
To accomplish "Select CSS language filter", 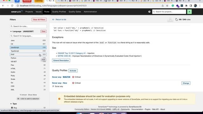I will pos(28,86).
